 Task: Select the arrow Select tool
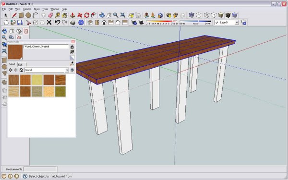pos(6,15)
